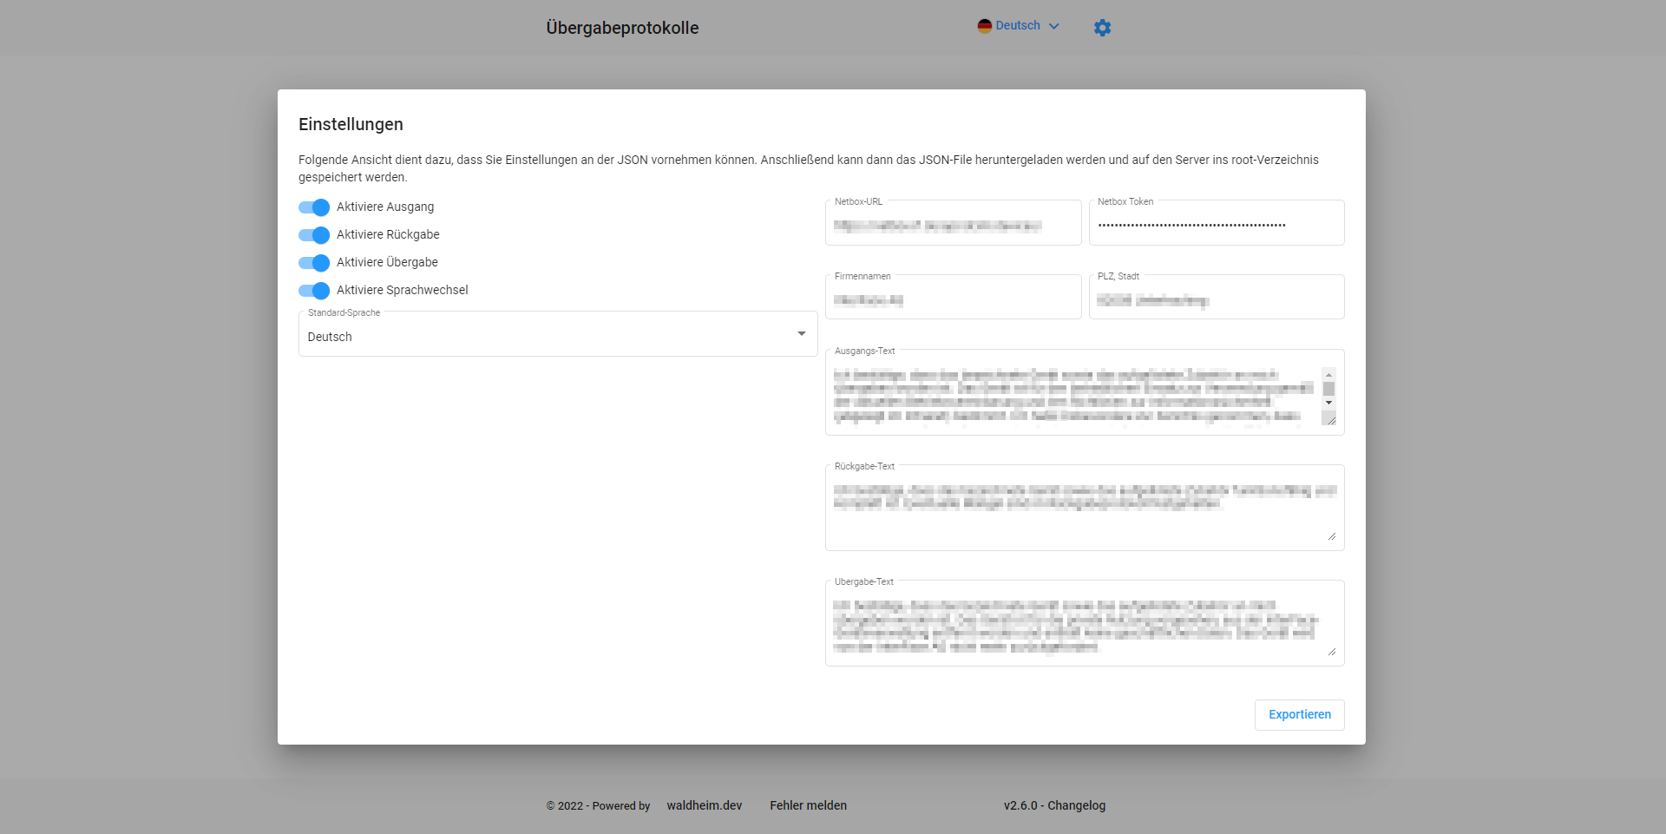Image resolution: width=1666 pixels, height=834 pixels.
Task: Open the Standard-Sprache dropdown
Action: pos(557,336)
